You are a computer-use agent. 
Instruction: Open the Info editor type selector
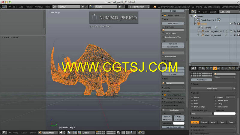(4, 7)
